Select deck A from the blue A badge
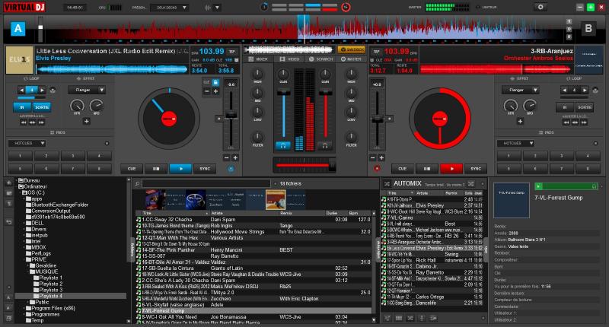The height and width of the screenshot is (327, 609). pyautogui.click(x=18, y=29)
